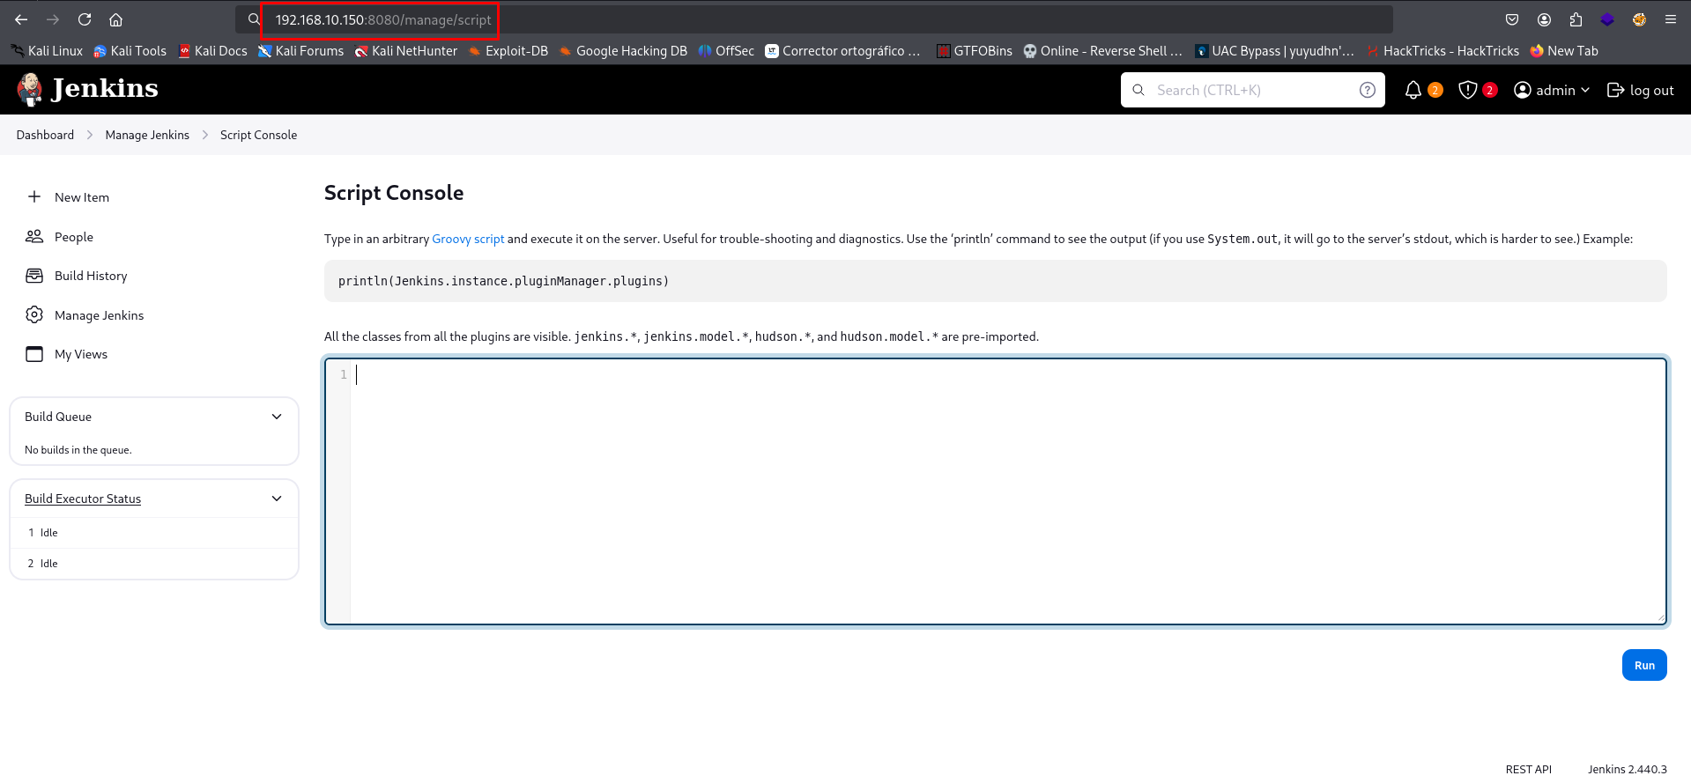
Task: Open the Build Executor Status link
Action: click(x=83, y=499)
